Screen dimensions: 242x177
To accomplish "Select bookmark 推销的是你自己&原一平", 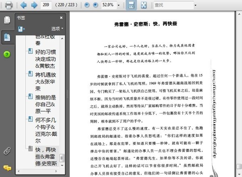I will pos(45,104).
